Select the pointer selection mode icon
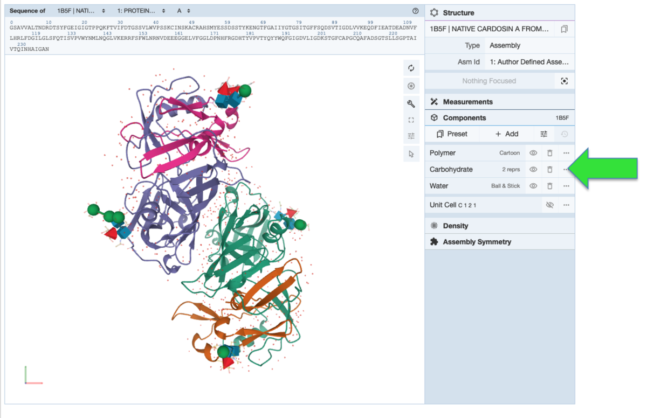This screenshot has height=418, width=647. (x=411, y=154)
